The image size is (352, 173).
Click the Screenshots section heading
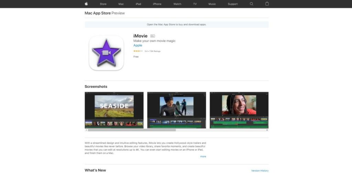click(96, 86)
